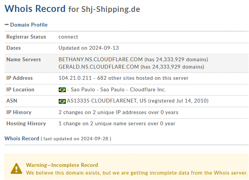Click the 104.21.0.211 IP address
This screenshot has width=249, height=180.
click(x=75, y=78)
